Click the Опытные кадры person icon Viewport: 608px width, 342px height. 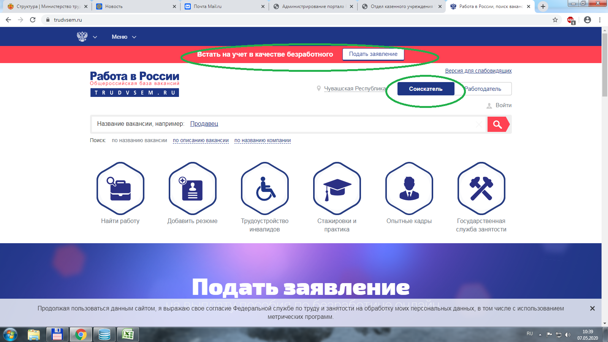(409, 188)
